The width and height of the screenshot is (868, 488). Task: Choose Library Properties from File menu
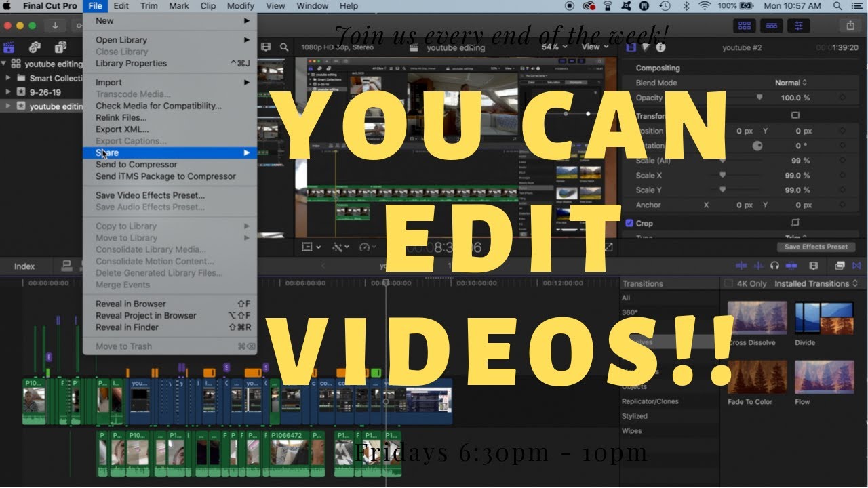(170, 64)
